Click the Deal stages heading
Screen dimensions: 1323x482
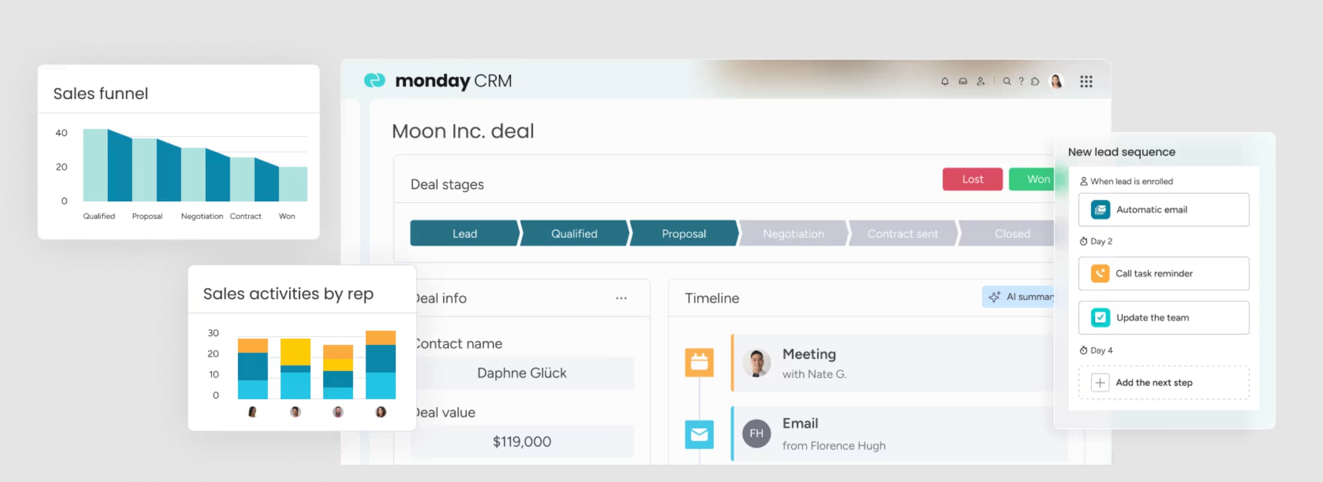click(447, 185)
